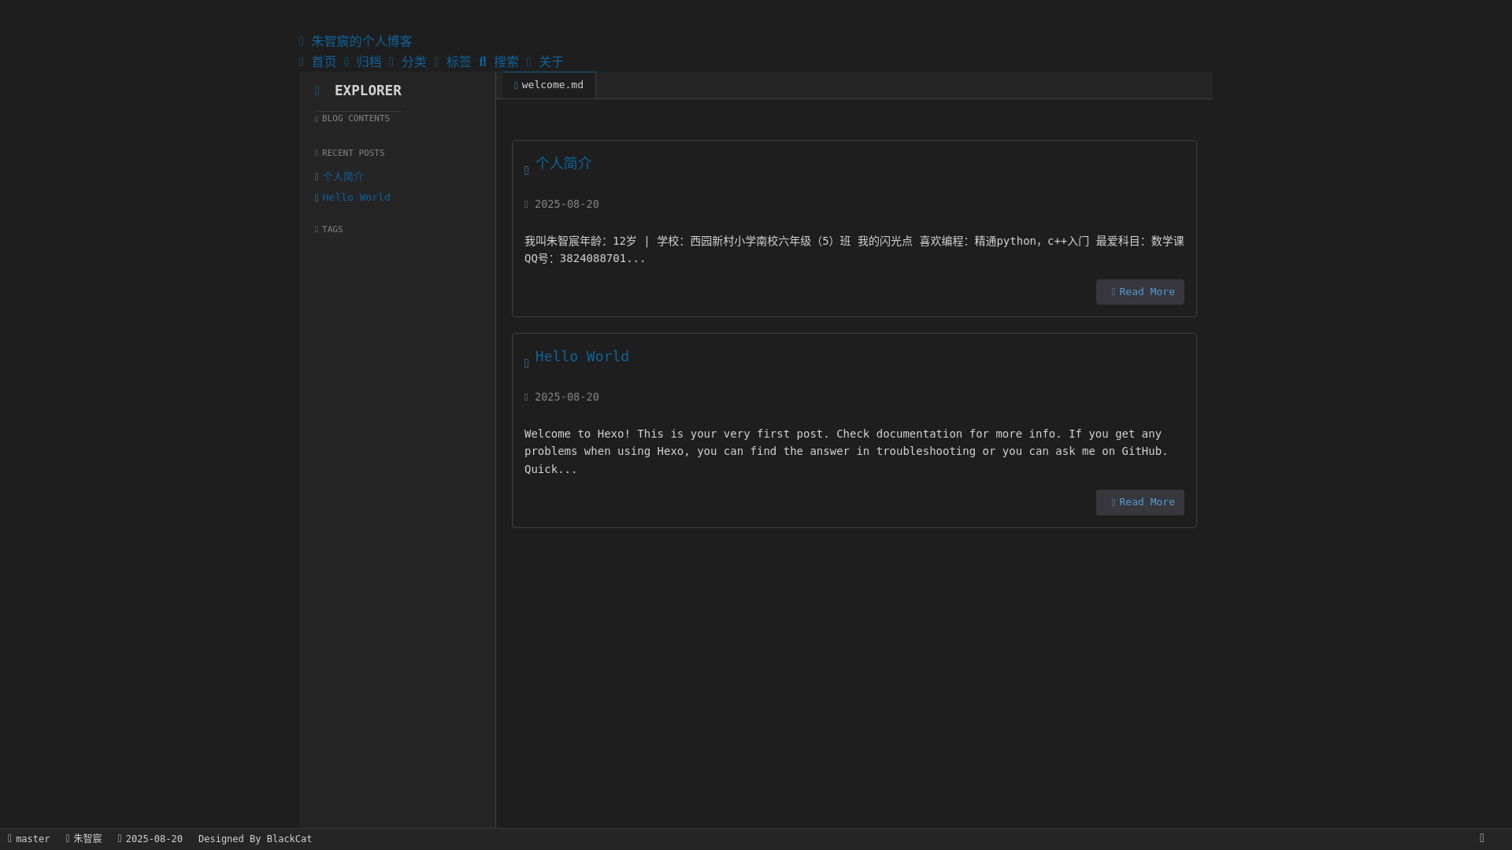This screenshot has width=1512, height=850.
Task: Click the icon before the site title
Action: [x=302, y=41]
